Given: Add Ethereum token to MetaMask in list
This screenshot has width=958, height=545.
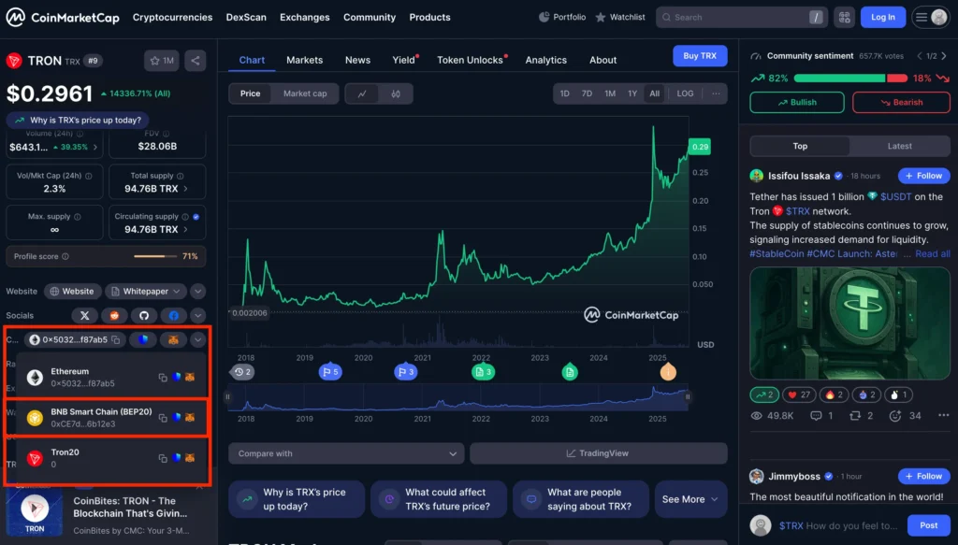Looking at the screenshot, I should [190, 377].
